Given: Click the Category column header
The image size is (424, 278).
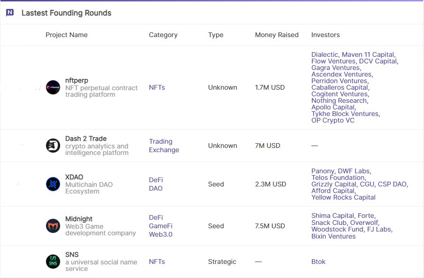Looking at the screenshot, I should [163, 35].
